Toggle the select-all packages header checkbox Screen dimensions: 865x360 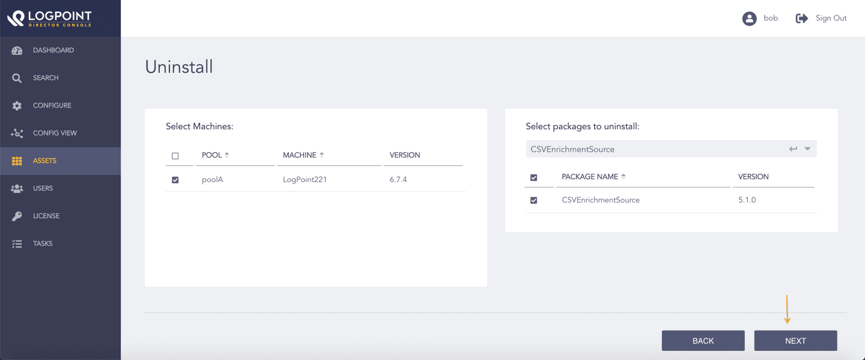(533, 177)
